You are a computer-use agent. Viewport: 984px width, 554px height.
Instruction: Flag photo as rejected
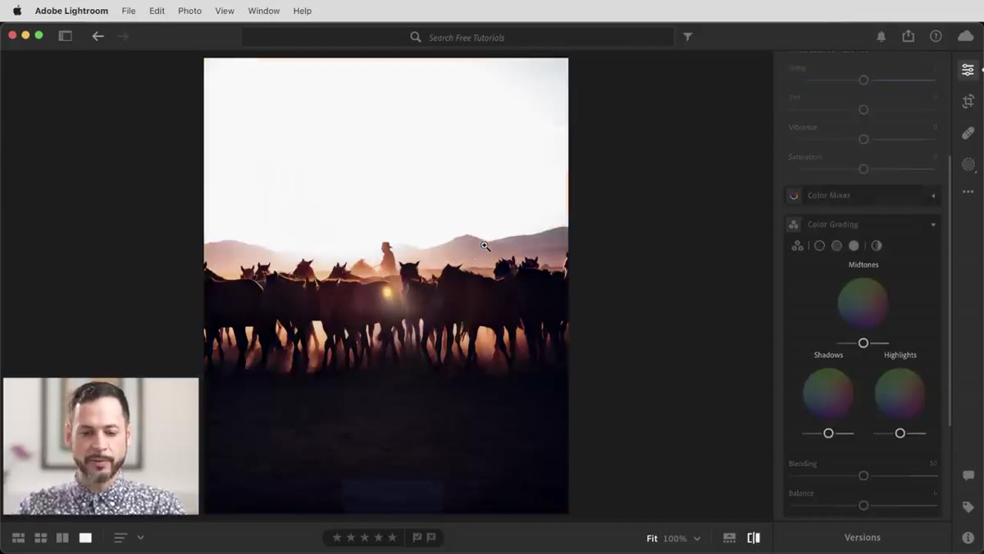(x=430, y=538)
